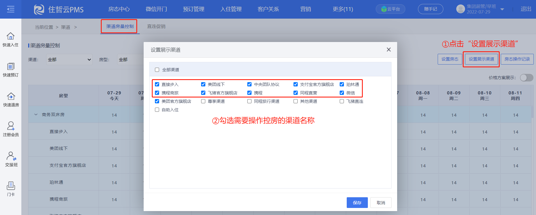Viewport: 536px width, 215px height.
Task: Uncheck the 美团线下 channel
Action: [203, 84]
